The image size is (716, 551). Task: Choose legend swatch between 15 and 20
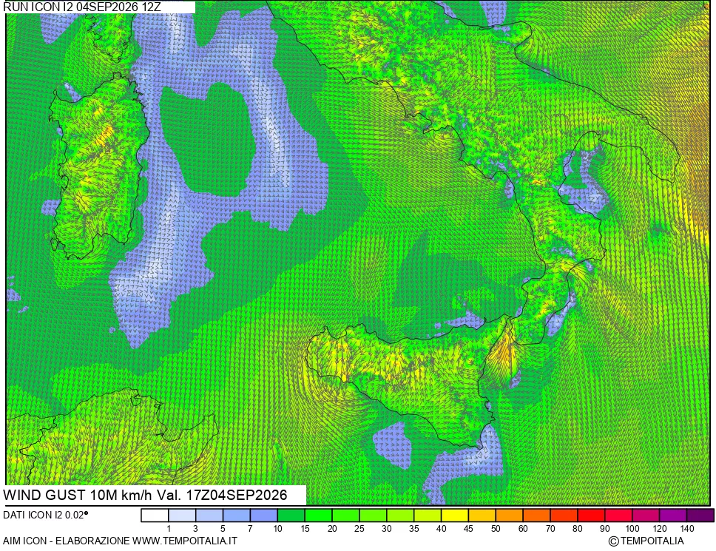point(318,515)
